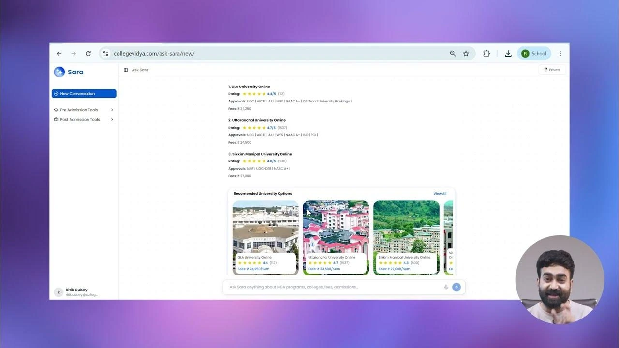
Task: Click the GLA approvals line with QS World University Rankings
Action: click(x=290, y=101)
